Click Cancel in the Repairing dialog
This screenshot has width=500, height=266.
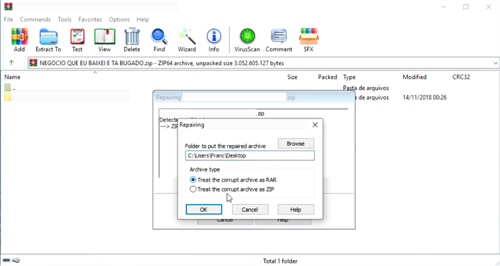point(250,209)
